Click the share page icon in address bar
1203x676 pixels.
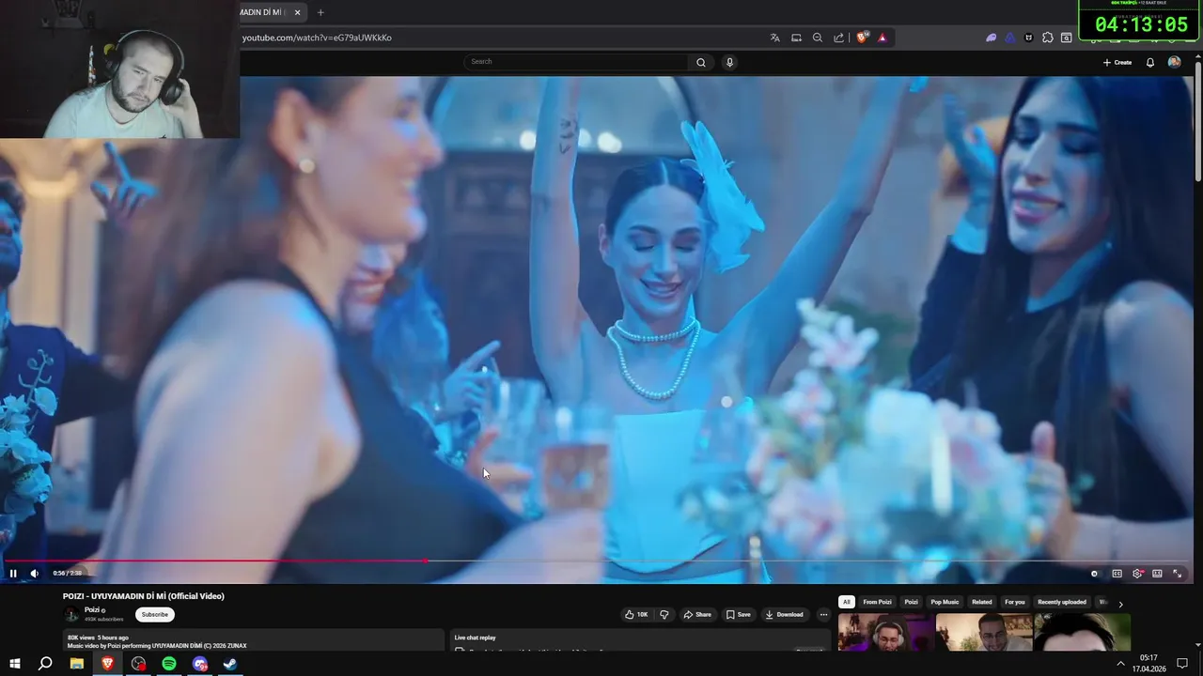838,38
